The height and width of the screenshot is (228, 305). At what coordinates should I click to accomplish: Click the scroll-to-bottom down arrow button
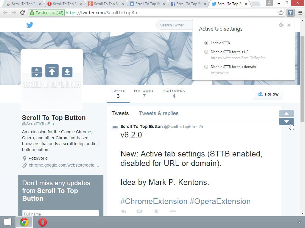pyautogui.click(x=286, y=121)
